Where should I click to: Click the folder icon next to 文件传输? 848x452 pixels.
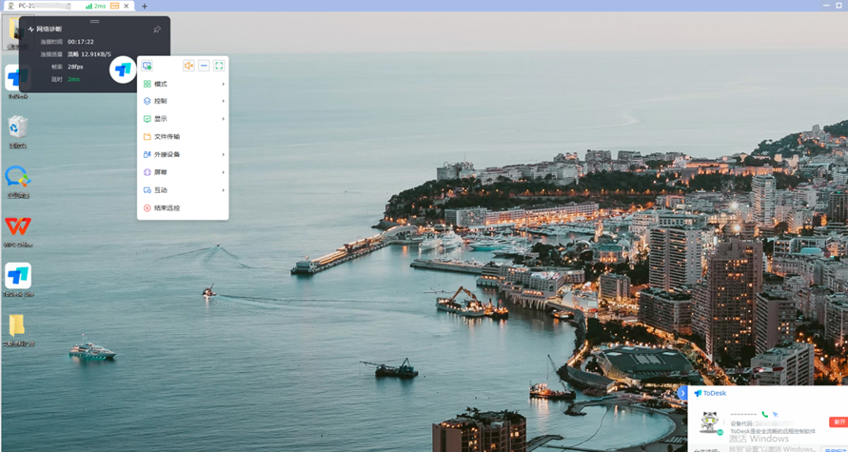pyautogui.click(x=147, y=137)
